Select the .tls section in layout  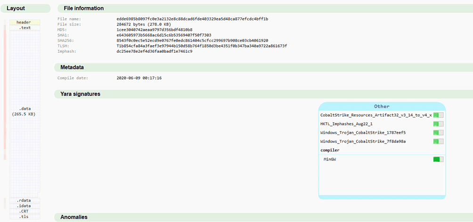tap(24, 216)
